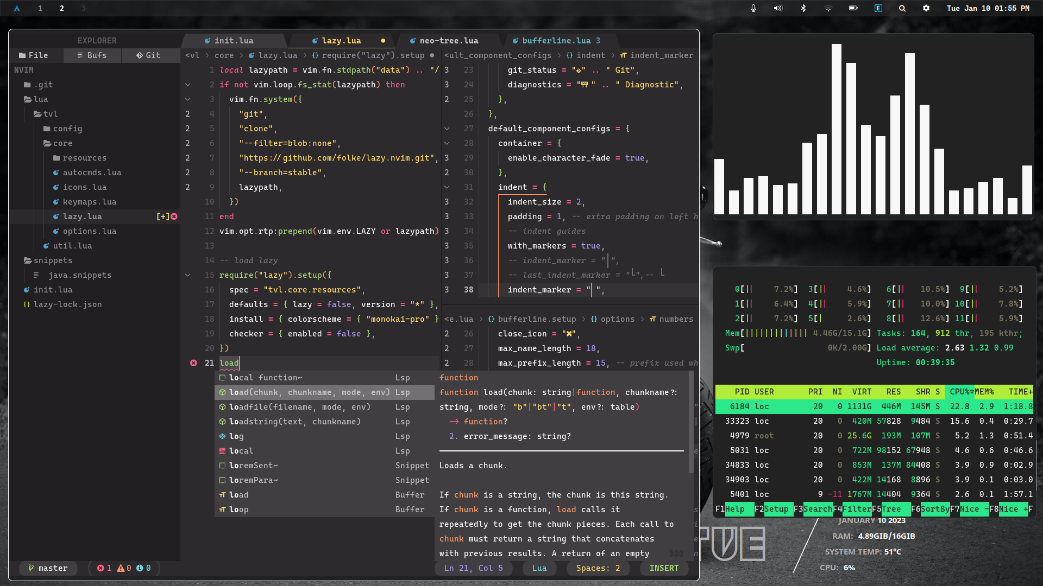Toggle fold chevron at line 2
This screenshot has height=586, width=1043.
(188, 85)
